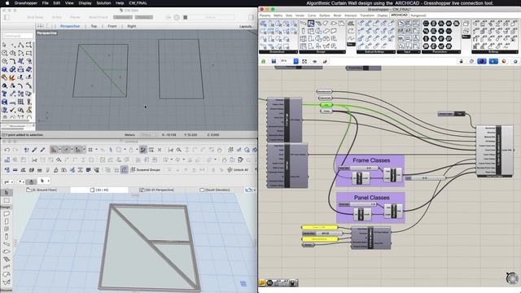Expand the Design panel in Grasshopper ribbon
Viewport: 521px width, 293px height.
click(x=322, y=52)
